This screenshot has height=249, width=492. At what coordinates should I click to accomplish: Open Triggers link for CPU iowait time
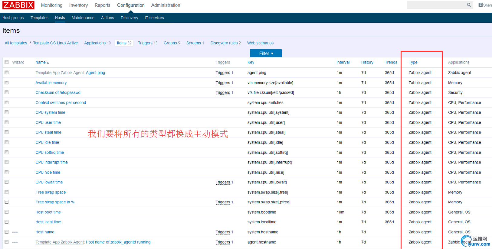(223, 182)
